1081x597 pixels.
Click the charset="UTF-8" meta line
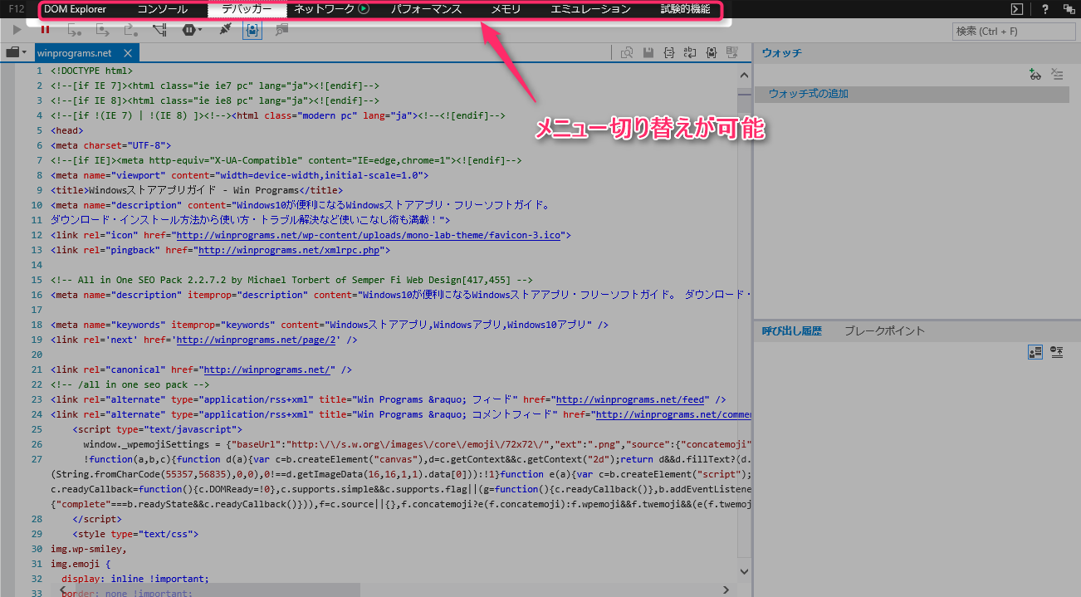coord(110,145)
